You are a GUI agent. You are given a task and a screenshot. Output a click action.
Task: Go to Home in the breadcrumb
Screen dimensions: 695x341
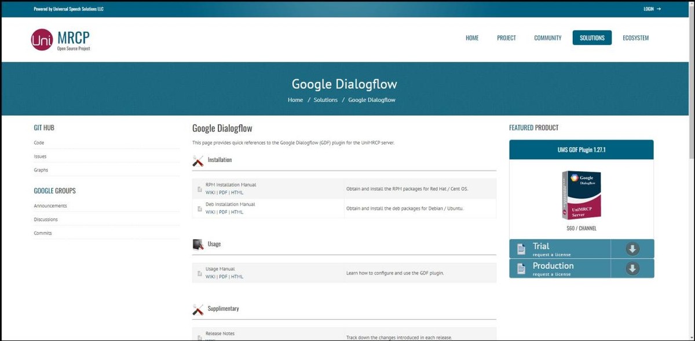tap(295, 100)
